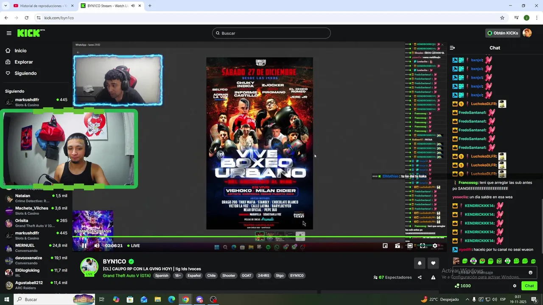543x305 pixels.
Task: Share the stream
Action: [420, 277]
